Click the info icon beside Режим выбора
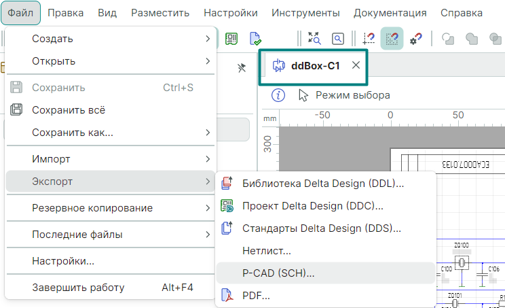The height and width of the screenshot is (308, 505). pos(278,95)
